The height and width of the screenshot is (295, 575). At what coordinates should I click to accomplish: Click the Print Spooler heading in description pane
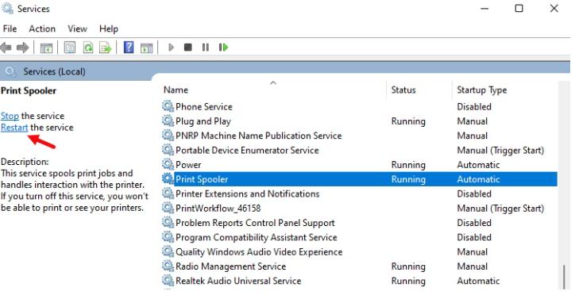[x=29, y=90]
